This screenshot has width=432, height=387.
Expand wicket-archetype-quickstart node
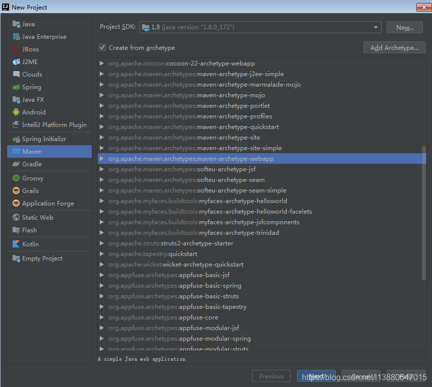(x=102, y=265)
